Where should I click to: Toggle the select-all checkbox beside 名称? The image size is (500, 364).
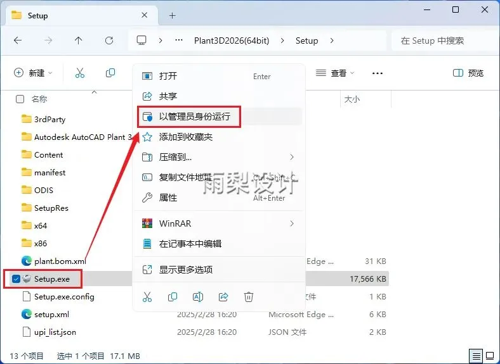[x=20, y=99]
